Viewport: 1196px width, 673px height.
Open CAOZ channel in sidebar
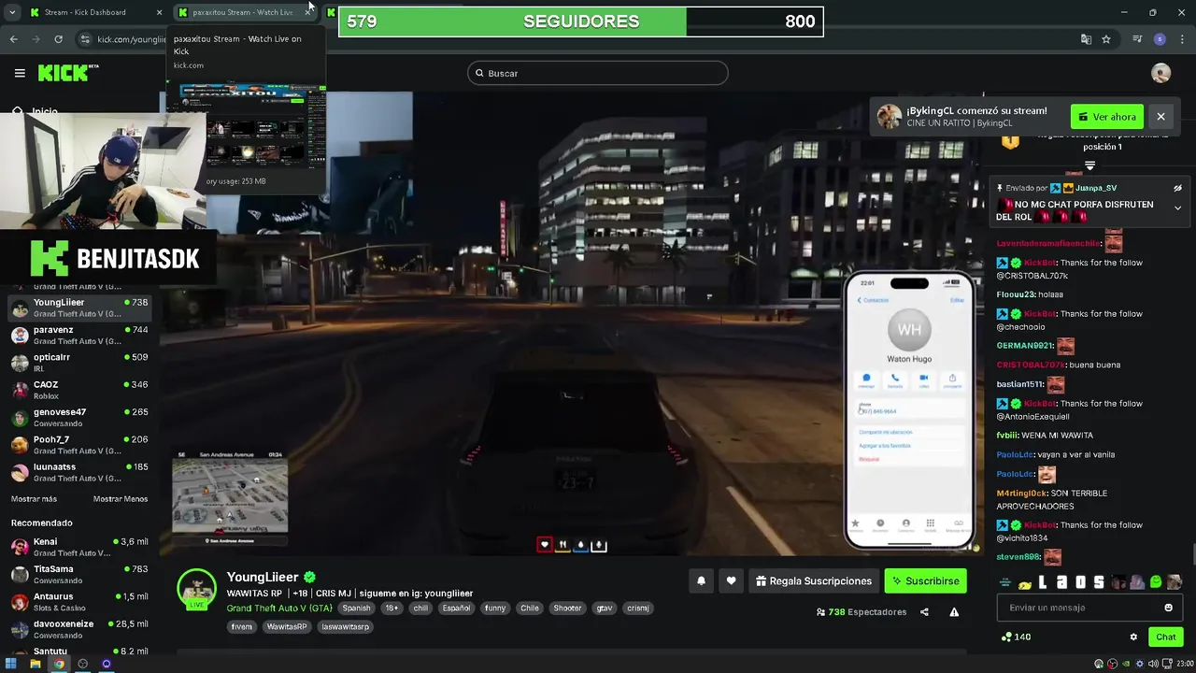(x=79, y=390)
